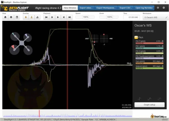Image resolution: width=169 pixels, height=121 pixels.
Task: Click the third curve icon above Graph setup
Action: (x=159, y=99)
